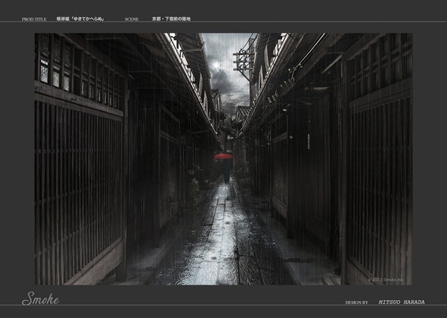Screen dimensions: 447x318
Task: Click the red umbrella in the alley
Action: (x=223, y=156)
